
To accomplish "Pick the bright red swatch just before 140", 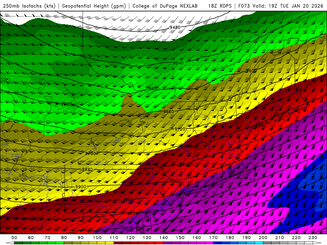I will click(x=159, y=243).
